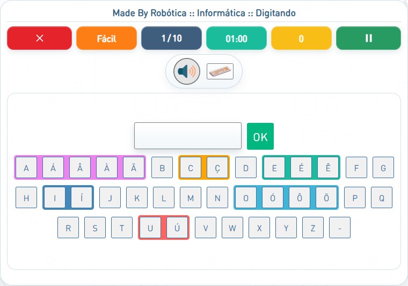This screenshot has width=408, height=286.
Task: Select accented key Ã
Action: 134,167
